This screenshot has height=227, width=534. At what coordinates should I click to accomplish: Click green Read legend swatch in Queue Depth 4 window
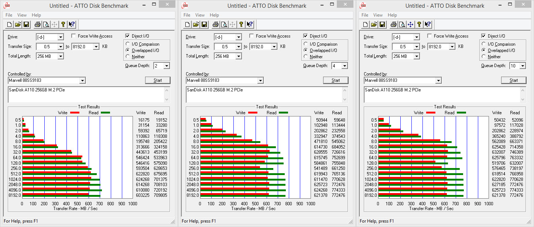tap(284, 113)
